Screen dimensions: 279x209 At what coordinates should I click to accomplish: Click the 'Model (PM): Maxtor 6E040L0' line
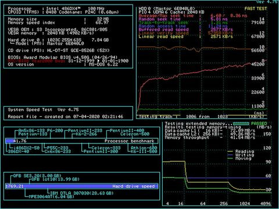click(48, 44)
